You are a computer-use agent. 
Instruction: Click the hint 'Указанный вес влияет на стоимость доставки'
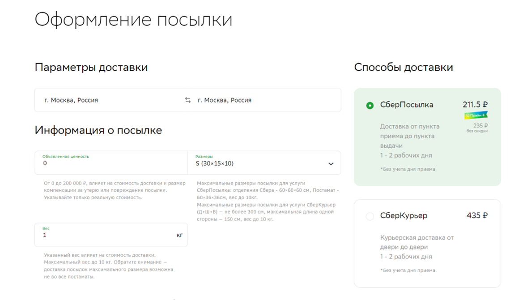(100, 255)
